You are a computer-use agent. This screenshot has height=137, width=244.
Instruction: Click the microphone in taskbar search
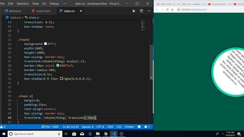click(59, 134)
